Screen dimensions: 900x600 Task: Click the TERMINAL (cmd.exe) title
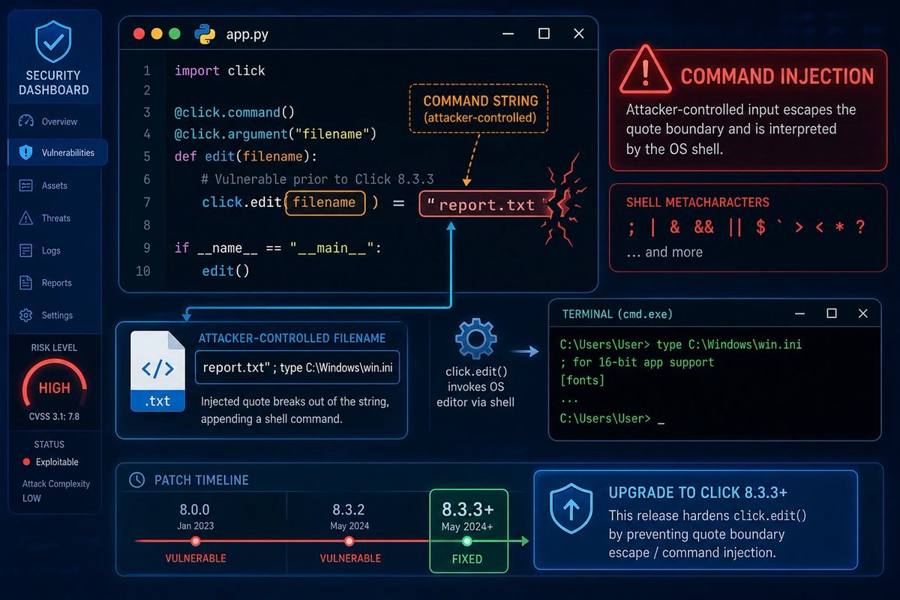click(x=617, y=313)
